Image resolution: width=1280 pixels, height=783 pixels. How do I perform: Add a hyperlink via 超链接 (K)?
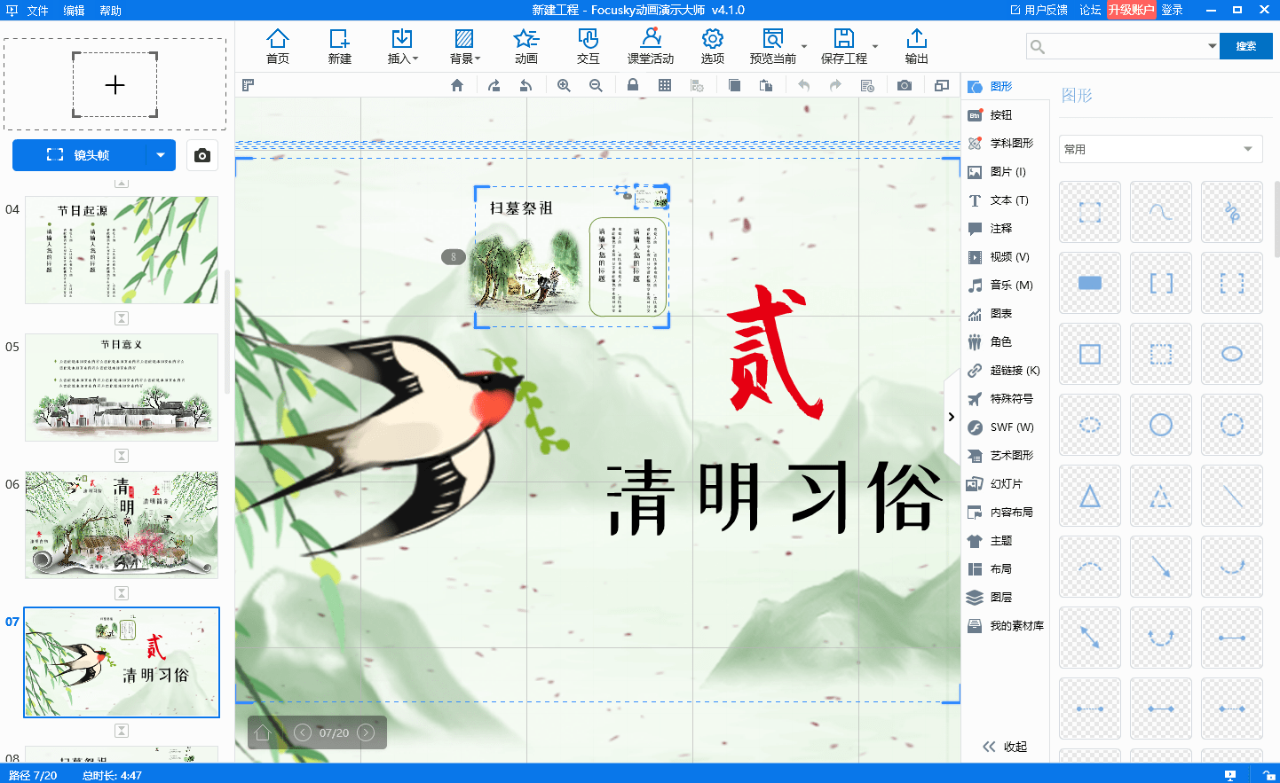click(1005, 370)
